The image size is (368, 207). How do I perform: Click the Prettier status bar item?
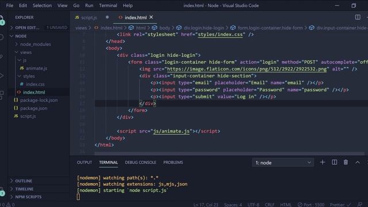click(340, 205)
